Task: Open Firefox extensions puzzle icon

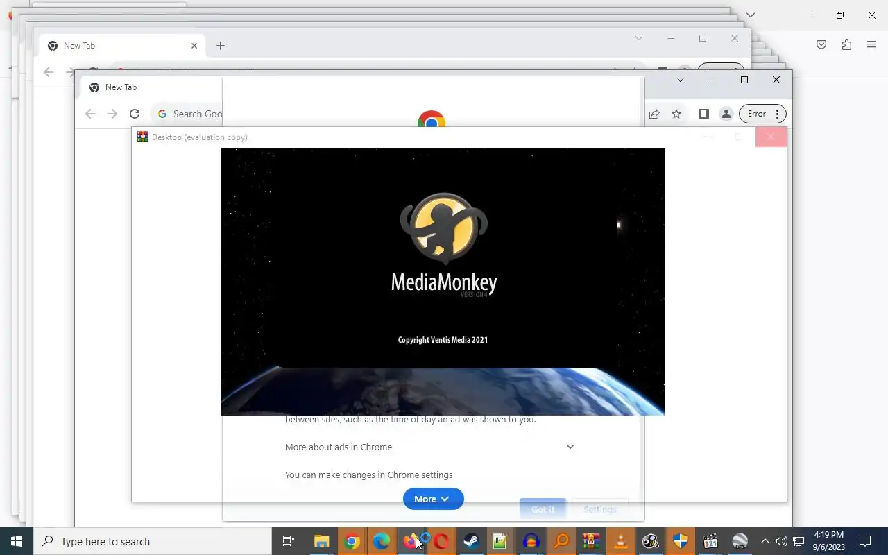Action: [x=846, y=44]
